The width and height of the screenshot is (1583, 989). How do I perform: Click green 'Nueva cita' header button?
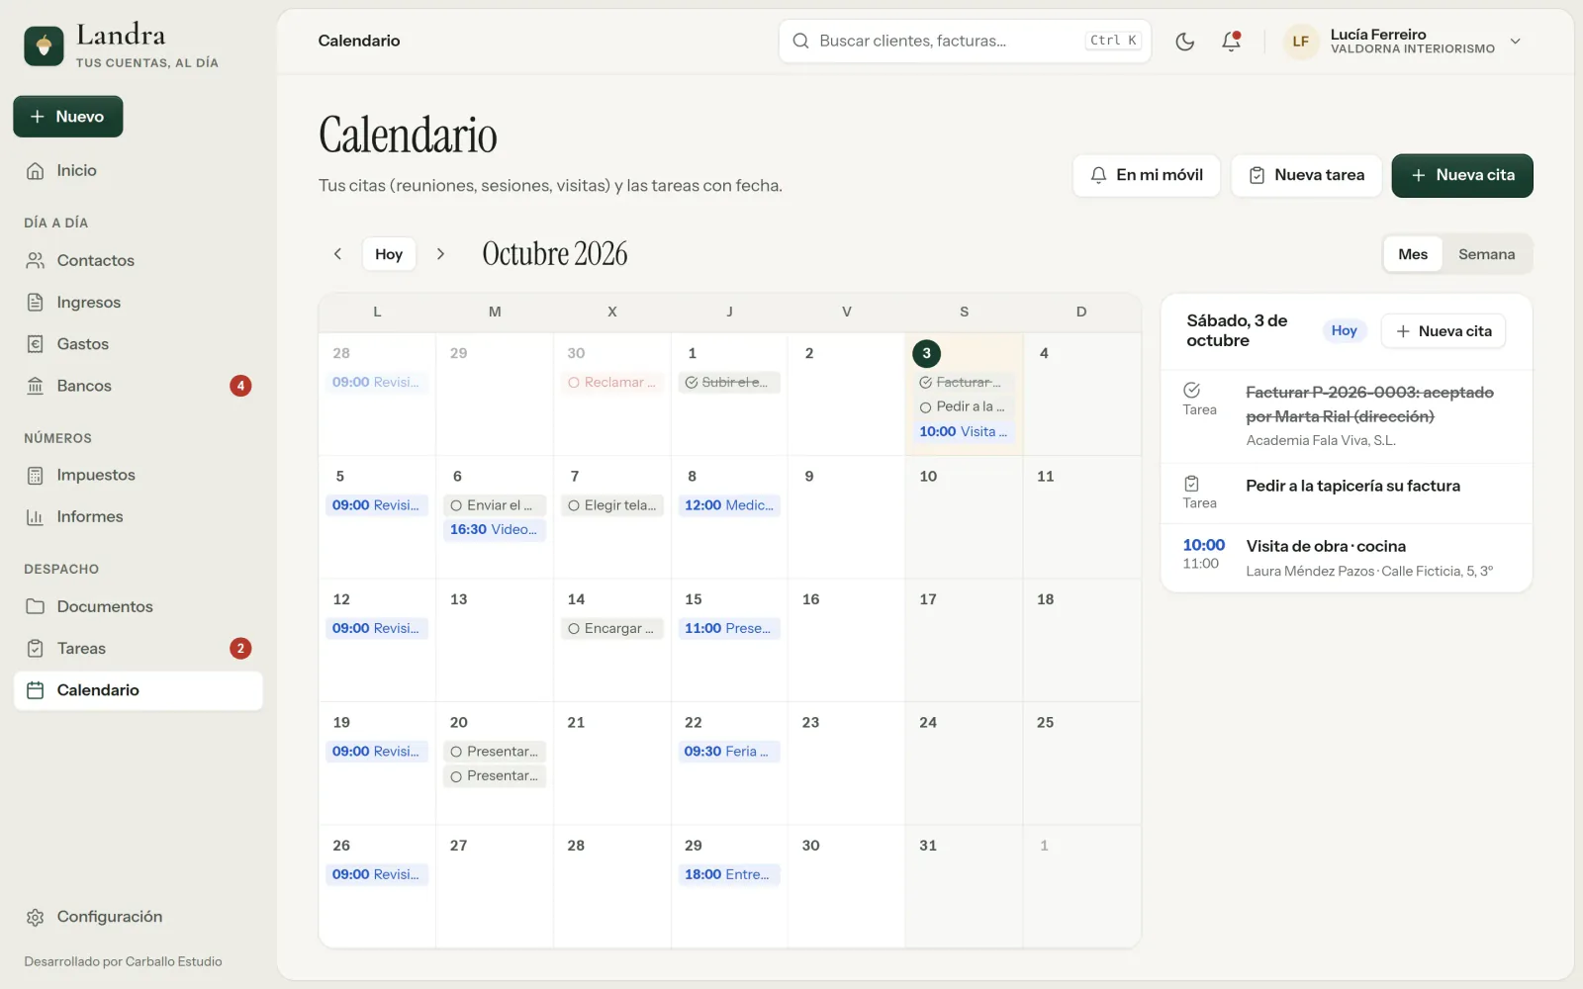click(x=1462, y=175)
